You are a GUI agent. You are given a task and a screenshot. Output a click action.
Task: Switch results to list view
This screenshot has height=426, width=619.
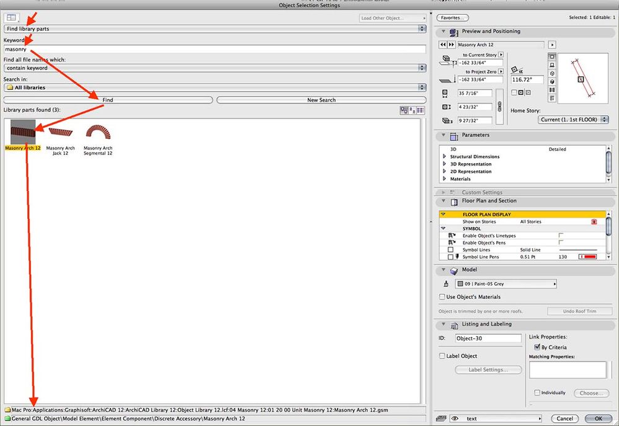[421, 110]
